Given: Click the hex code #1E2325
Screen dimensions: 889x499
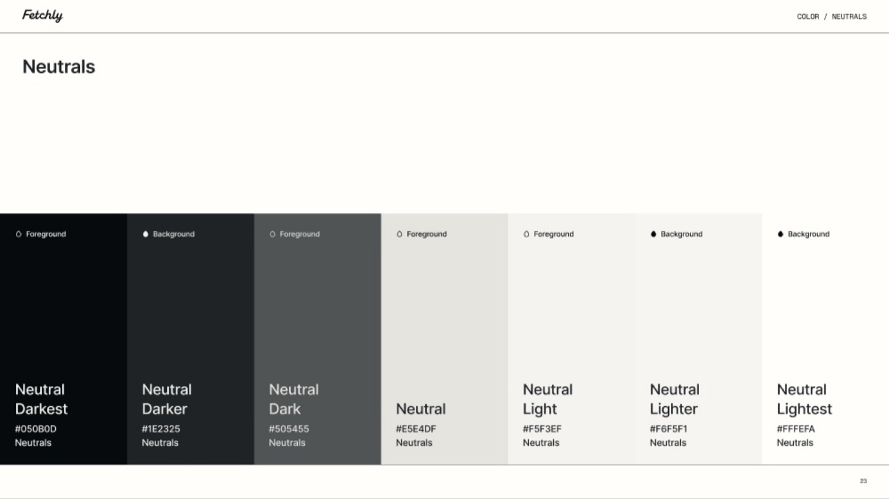Looking at the screenshot, I should tap(161, 429).
